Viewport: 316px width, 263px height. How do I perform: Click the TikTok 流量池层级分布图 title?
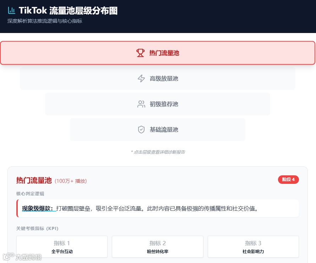(68, 11)
